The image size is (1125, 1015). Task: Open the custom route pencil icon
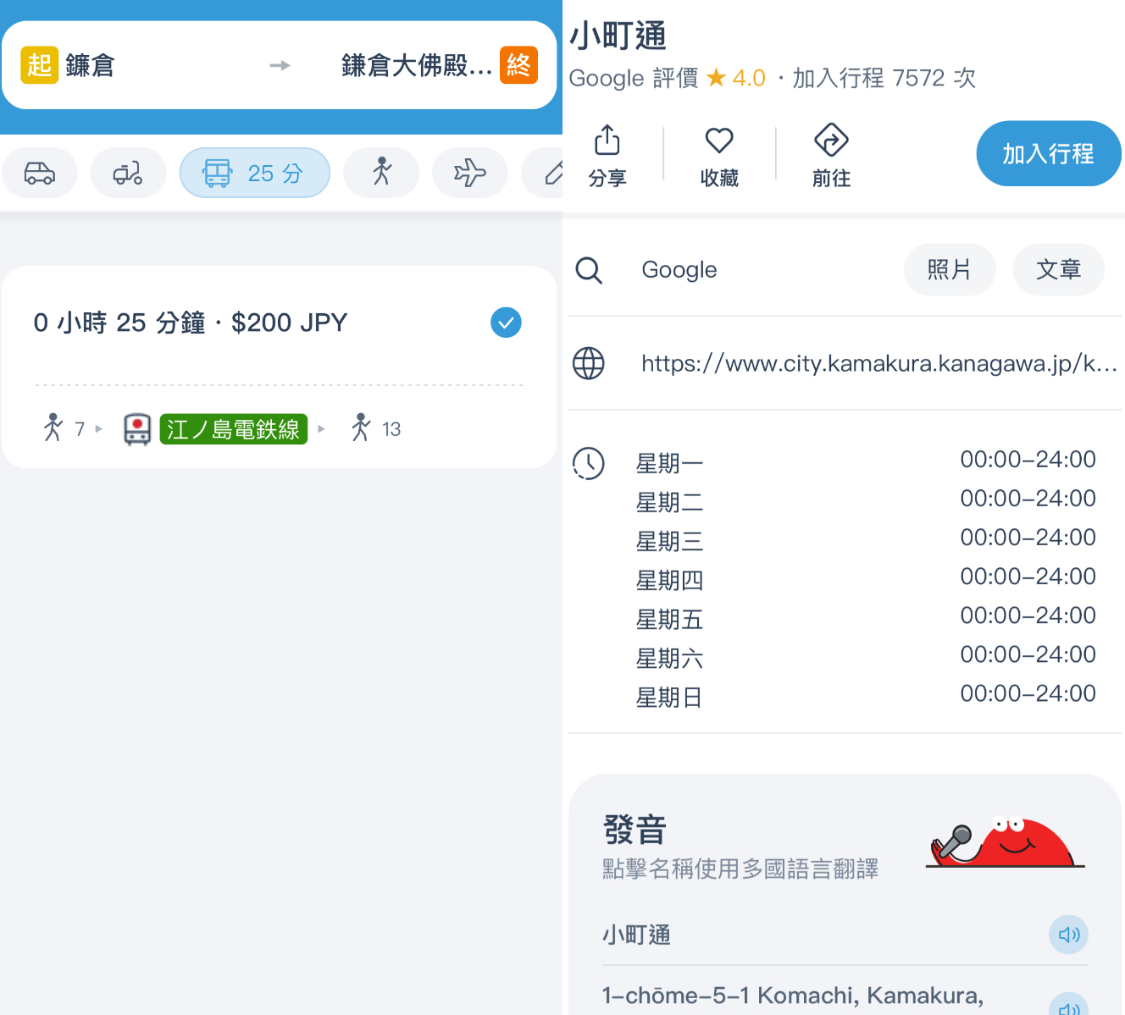tap(552, 173)
